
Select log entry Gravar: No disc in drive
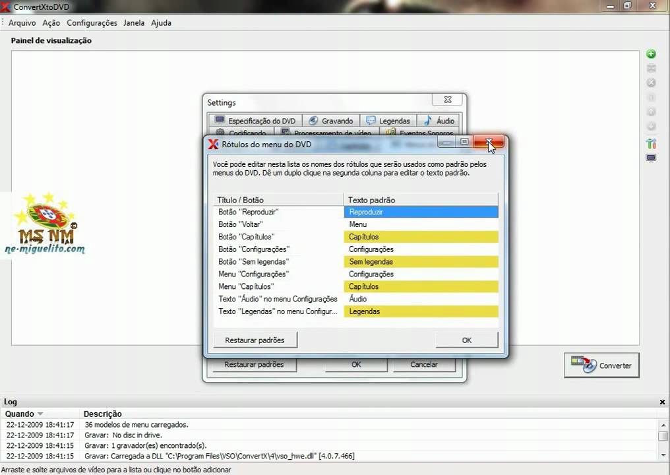coord(329,435)
